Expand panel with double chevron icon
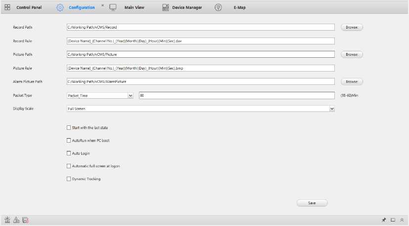Viewport: 409px width, 226px height. click(402, 220)
